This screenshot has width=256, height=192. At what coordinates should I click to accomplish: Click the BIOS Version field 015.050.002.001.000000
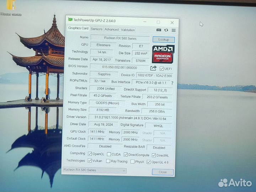pos(119,67)
